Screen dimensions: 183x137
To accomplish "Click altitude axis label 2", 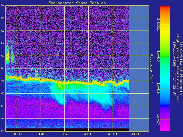I will (3, 106).
